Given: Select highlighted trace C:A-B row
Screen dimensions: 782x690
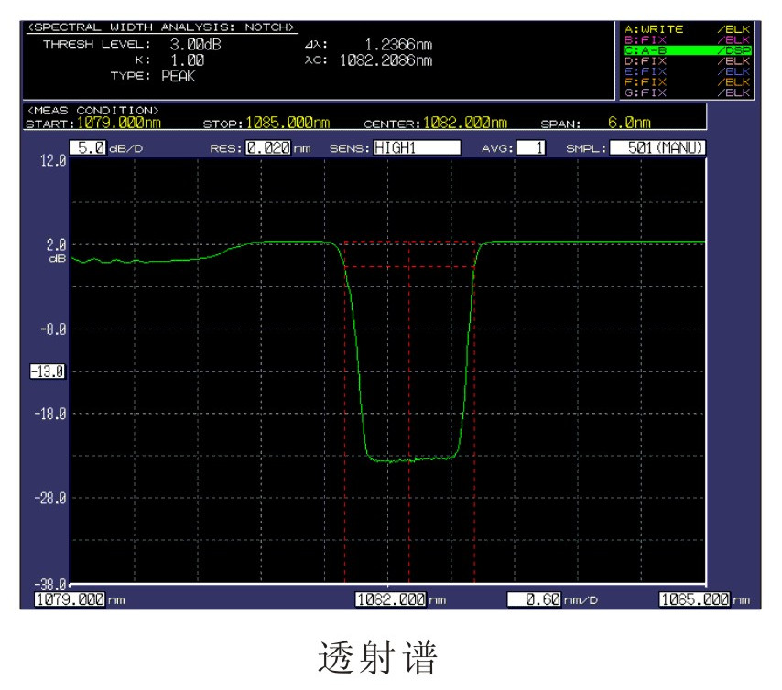Looking at the screenshot, I should pyautogui.click(x=687, y=50).
